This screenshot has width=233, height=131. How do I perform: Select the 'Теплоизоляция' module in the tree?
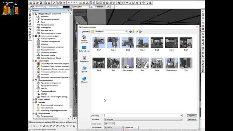pyautogui.click(x=47, y=108)
